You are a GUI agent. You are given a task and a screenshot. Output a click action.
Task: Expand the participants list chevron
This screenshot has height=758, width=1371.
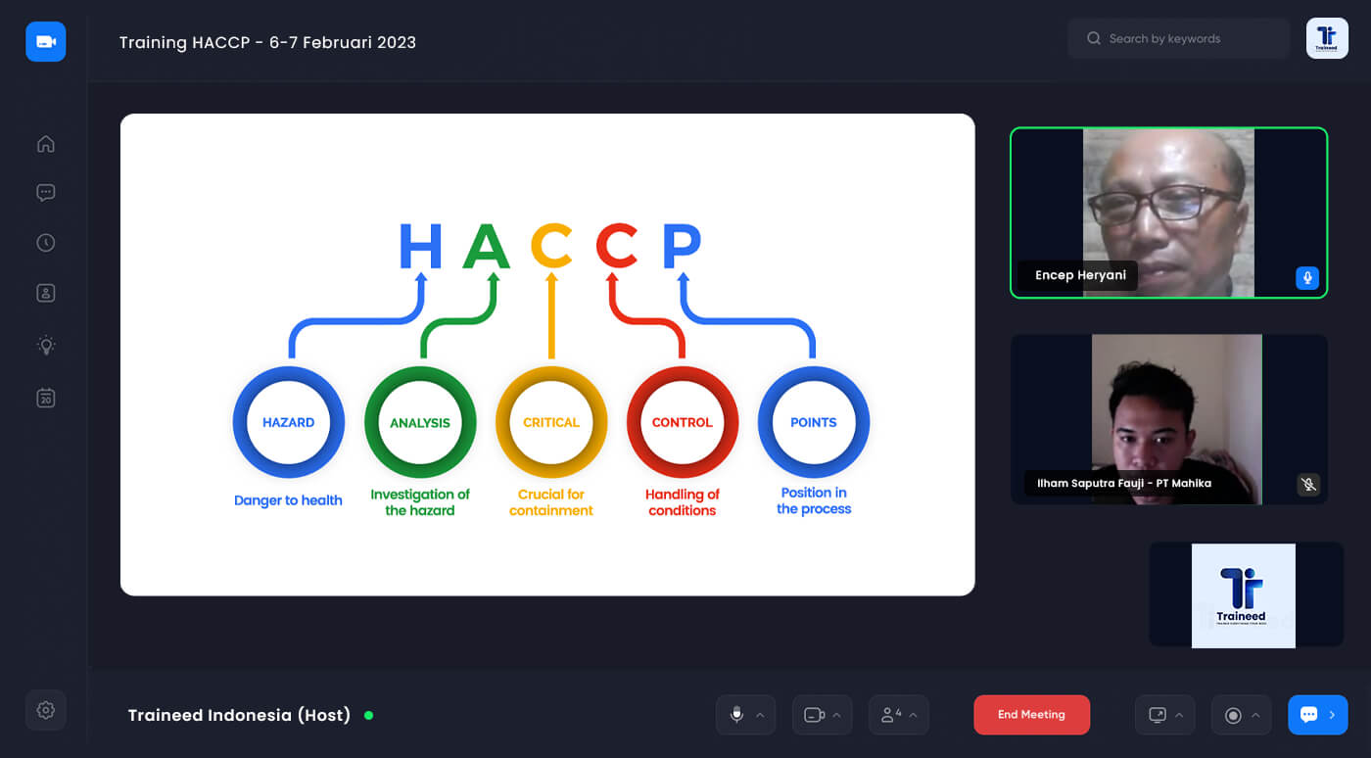(x=913, y=715)
